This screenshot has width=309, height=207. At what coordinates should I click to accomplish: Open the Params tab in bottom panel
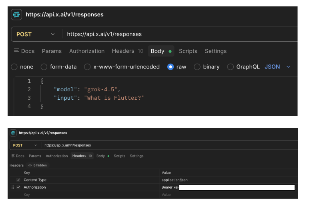[x=35, y=156]
